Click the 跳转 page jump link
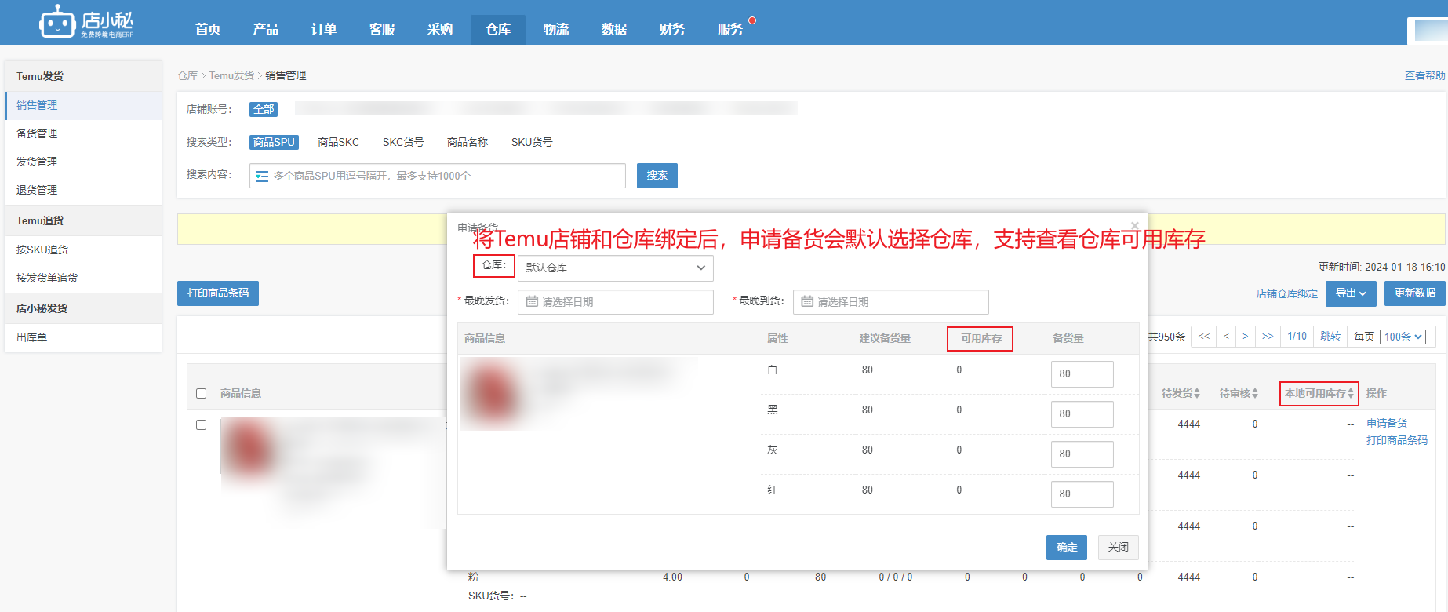Viewport: 1448px width, 612px height. click(1330, 336)
